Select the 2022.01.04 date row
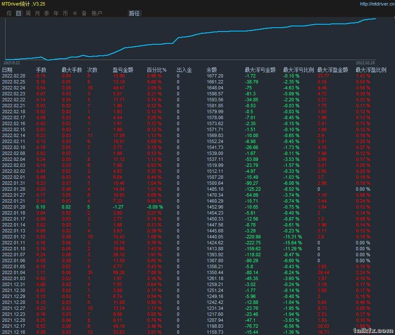The height and width of the screenshot is (335, 395). (14, 272)
